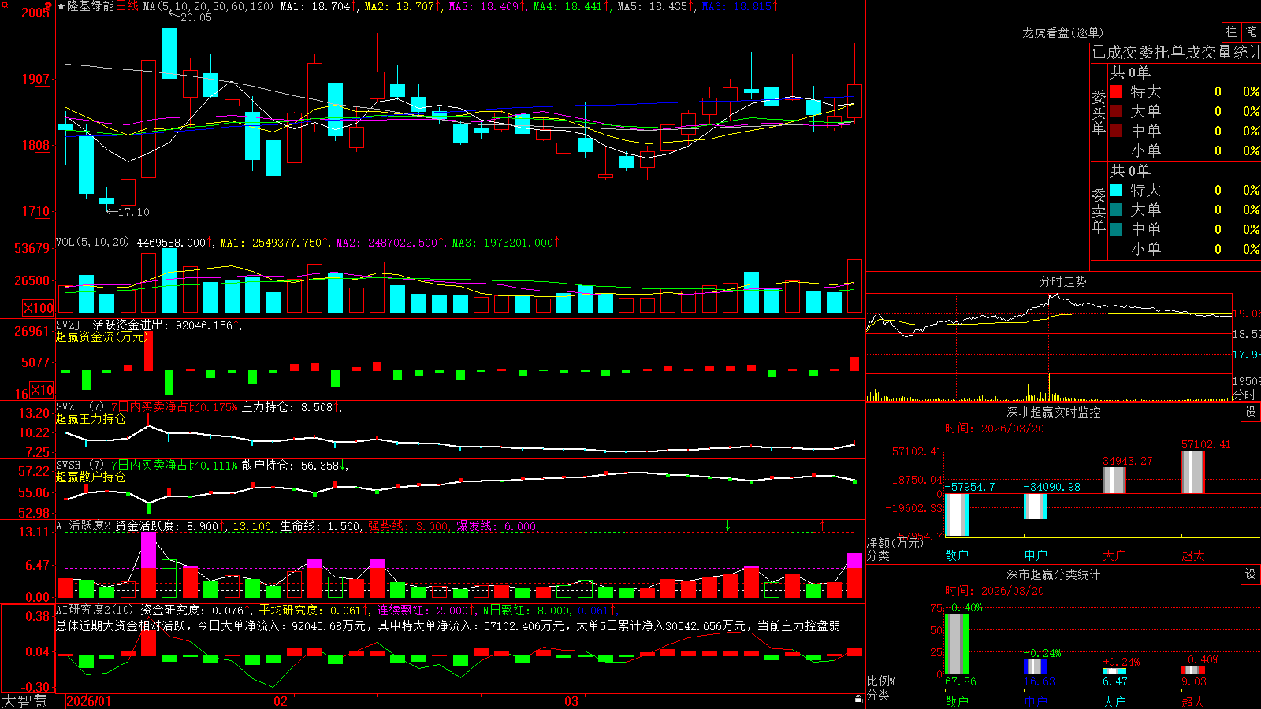Click the 17.10 low price annotation

coord(133,212)
